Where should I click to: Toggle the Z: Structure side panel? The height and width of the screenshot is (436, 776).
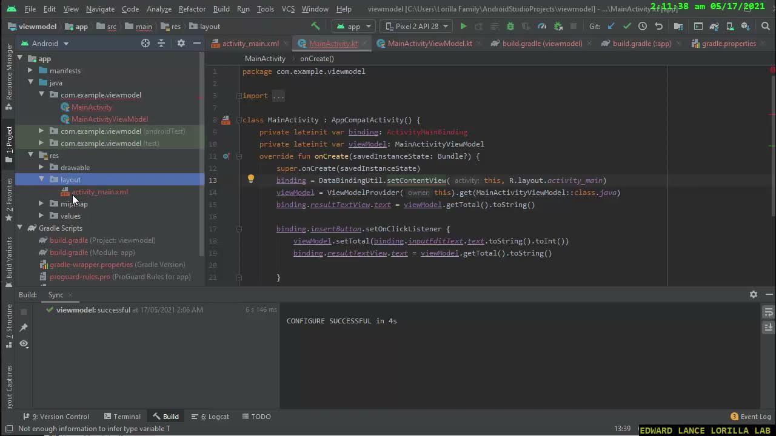pos(8,326)
